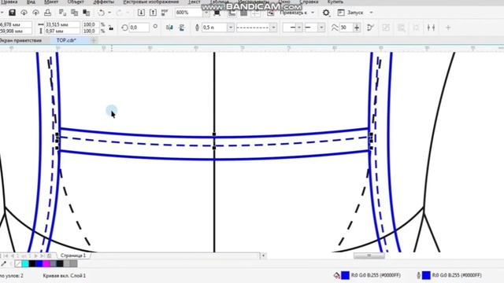Open the dashed line style dropdown
This screenshot has width=504, height=283.
tap(273, 28)
